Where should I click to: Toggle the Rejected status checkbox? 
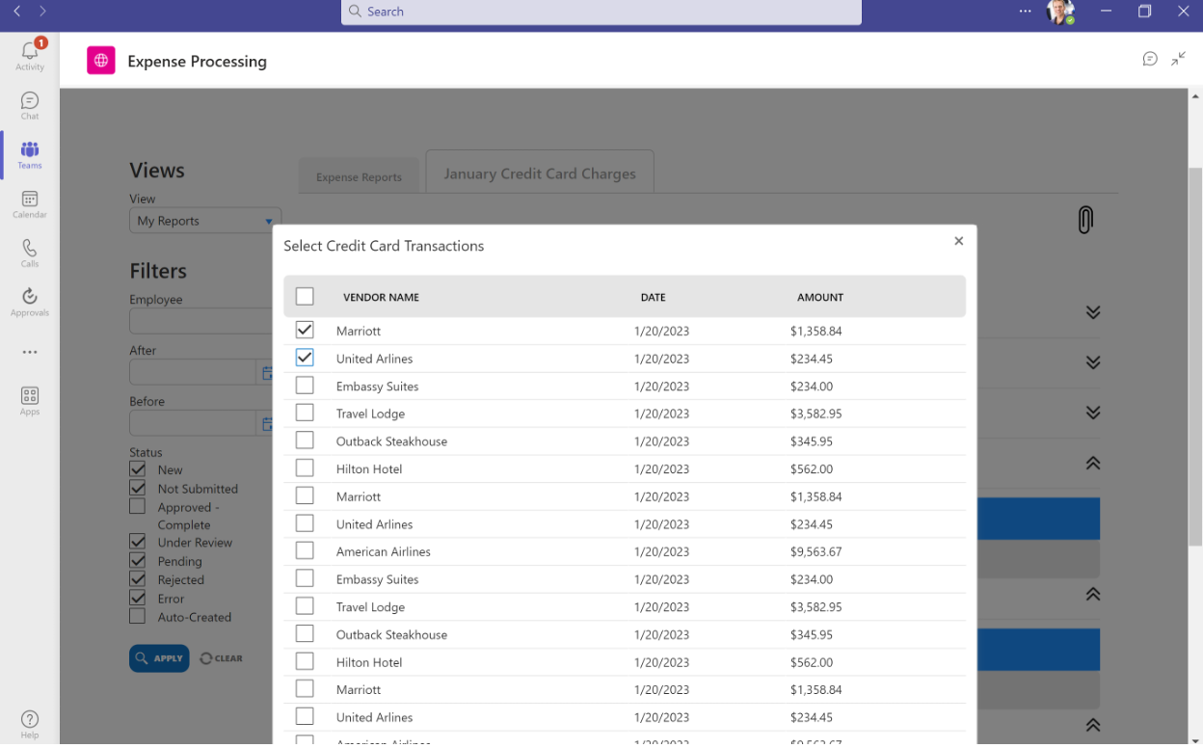pos(138,578)
